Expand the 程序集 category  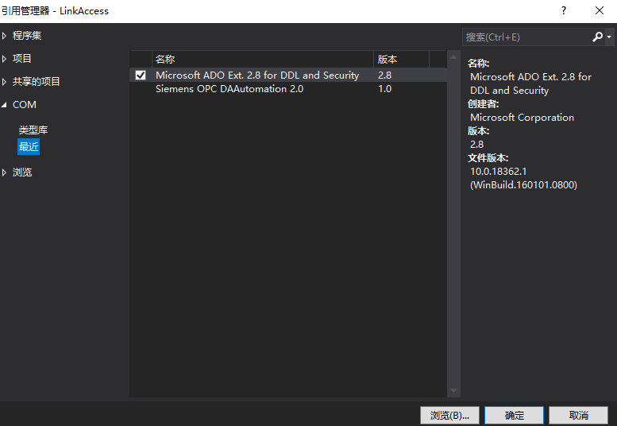click(x=4, y=36)
